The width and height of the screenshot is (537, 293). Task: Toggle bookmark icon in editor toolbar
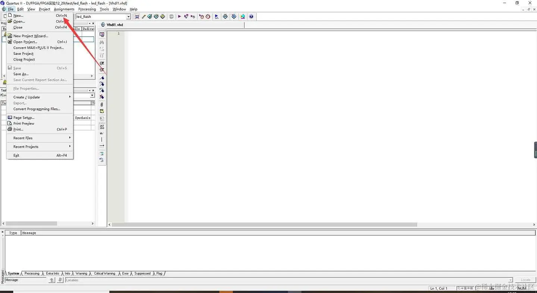pos(102,77)
